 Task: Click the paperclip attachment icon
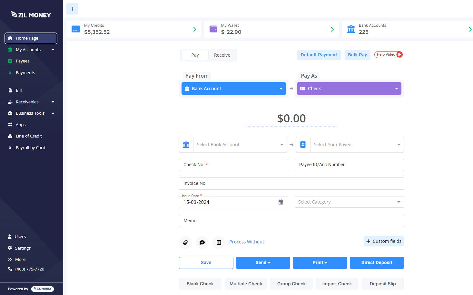185,243
